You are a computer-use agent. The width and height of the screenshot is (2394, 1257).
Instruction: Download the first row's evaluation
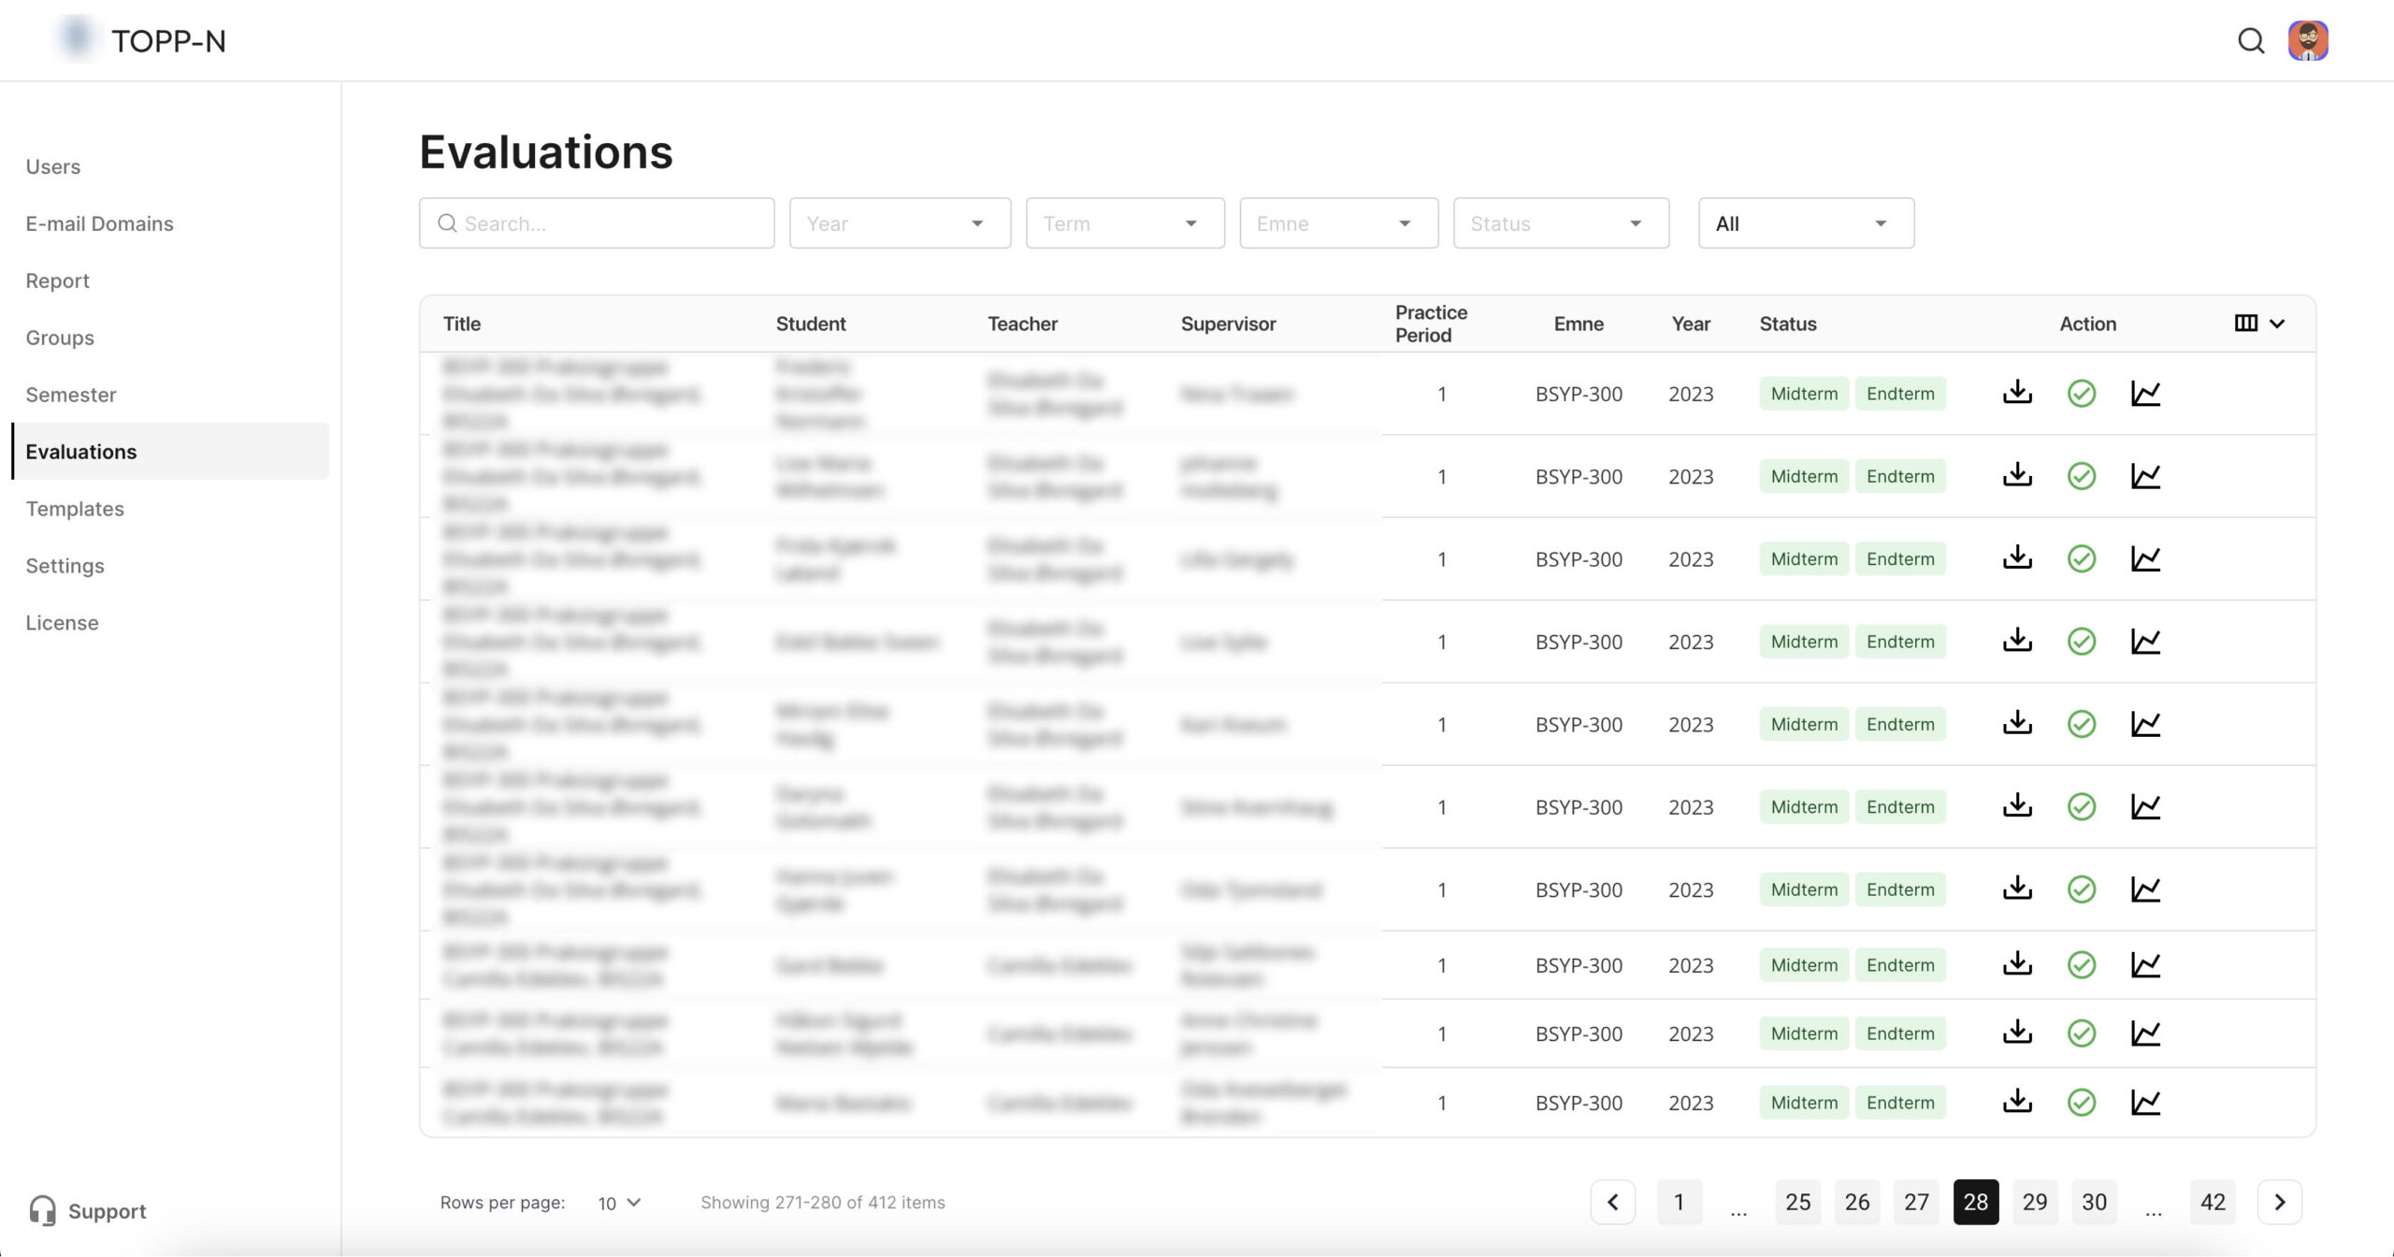pyautogui.click(x=2017, y=393)
